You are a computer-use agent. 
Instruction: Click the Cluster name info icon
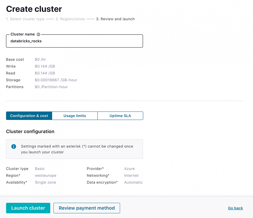pyautogui.click(x=38, y=34)
